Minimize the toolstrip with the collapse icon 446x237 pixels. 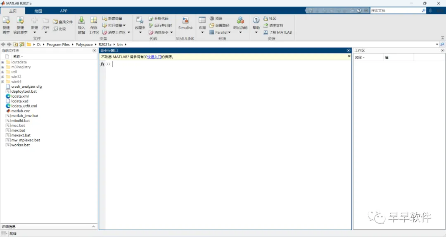click(x=443, y=38)
